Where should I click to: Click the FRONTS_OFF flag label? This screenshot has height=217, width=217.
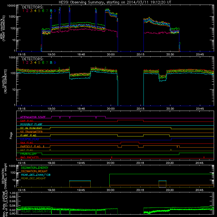(28, 154)
